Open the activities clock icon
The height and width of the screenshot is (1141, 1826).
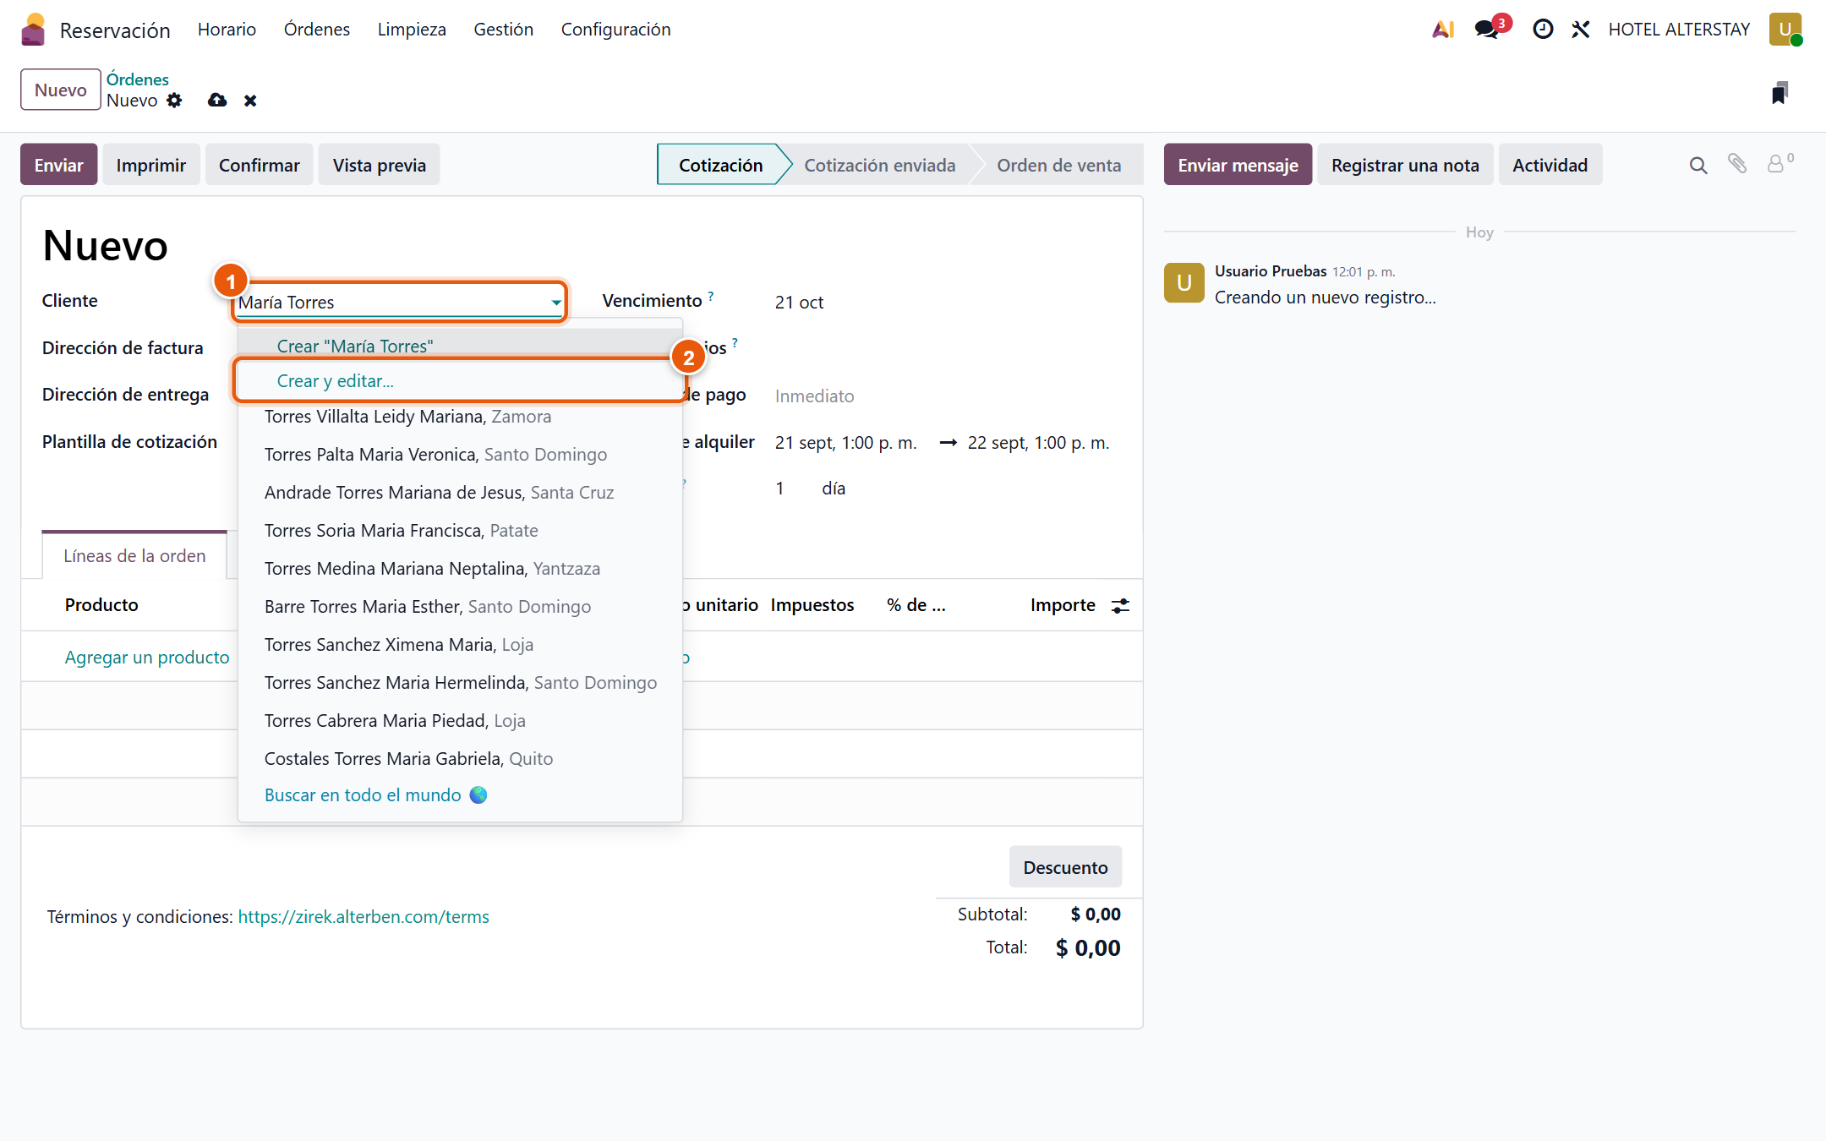[x=1543, y=30]
